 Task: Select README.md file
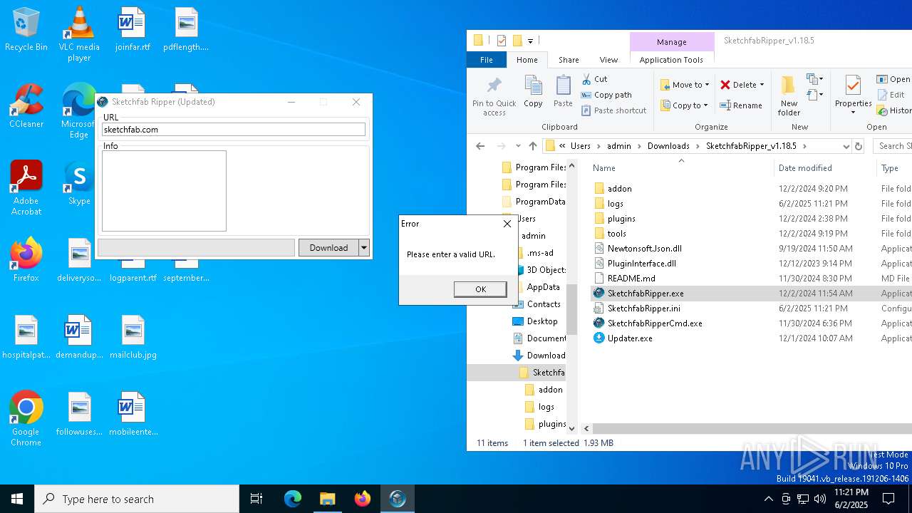pyautogui.click(x=631, y=279)
